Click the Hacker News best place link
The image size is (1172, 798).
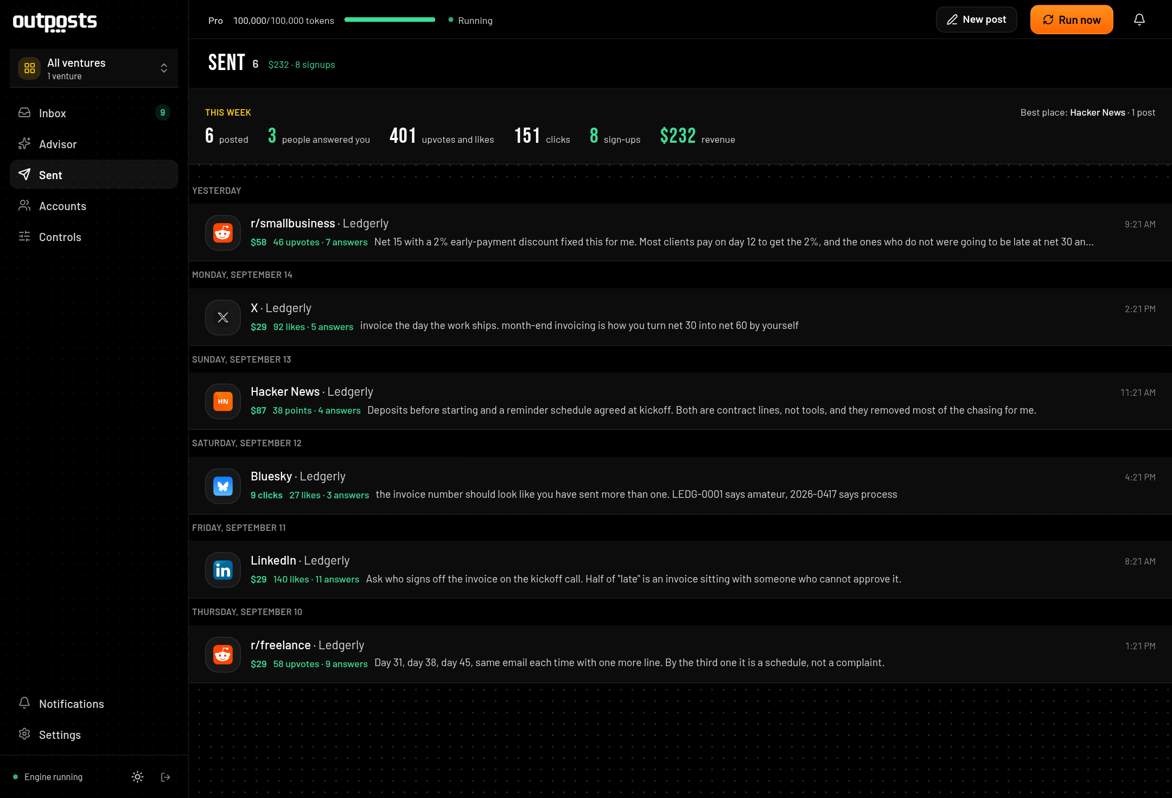(x=1098, y=112)
